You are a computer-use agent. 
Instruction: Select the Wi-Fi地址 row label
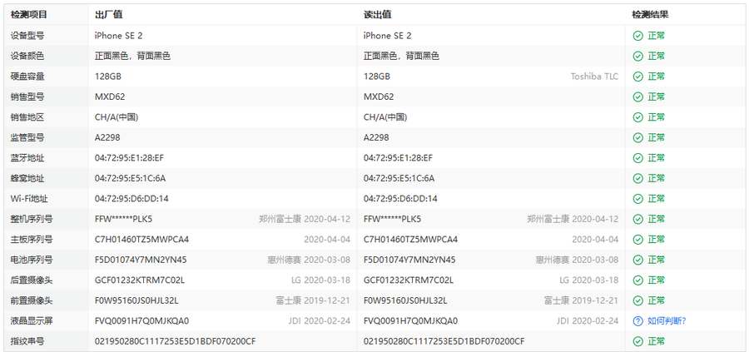point(29,199)
